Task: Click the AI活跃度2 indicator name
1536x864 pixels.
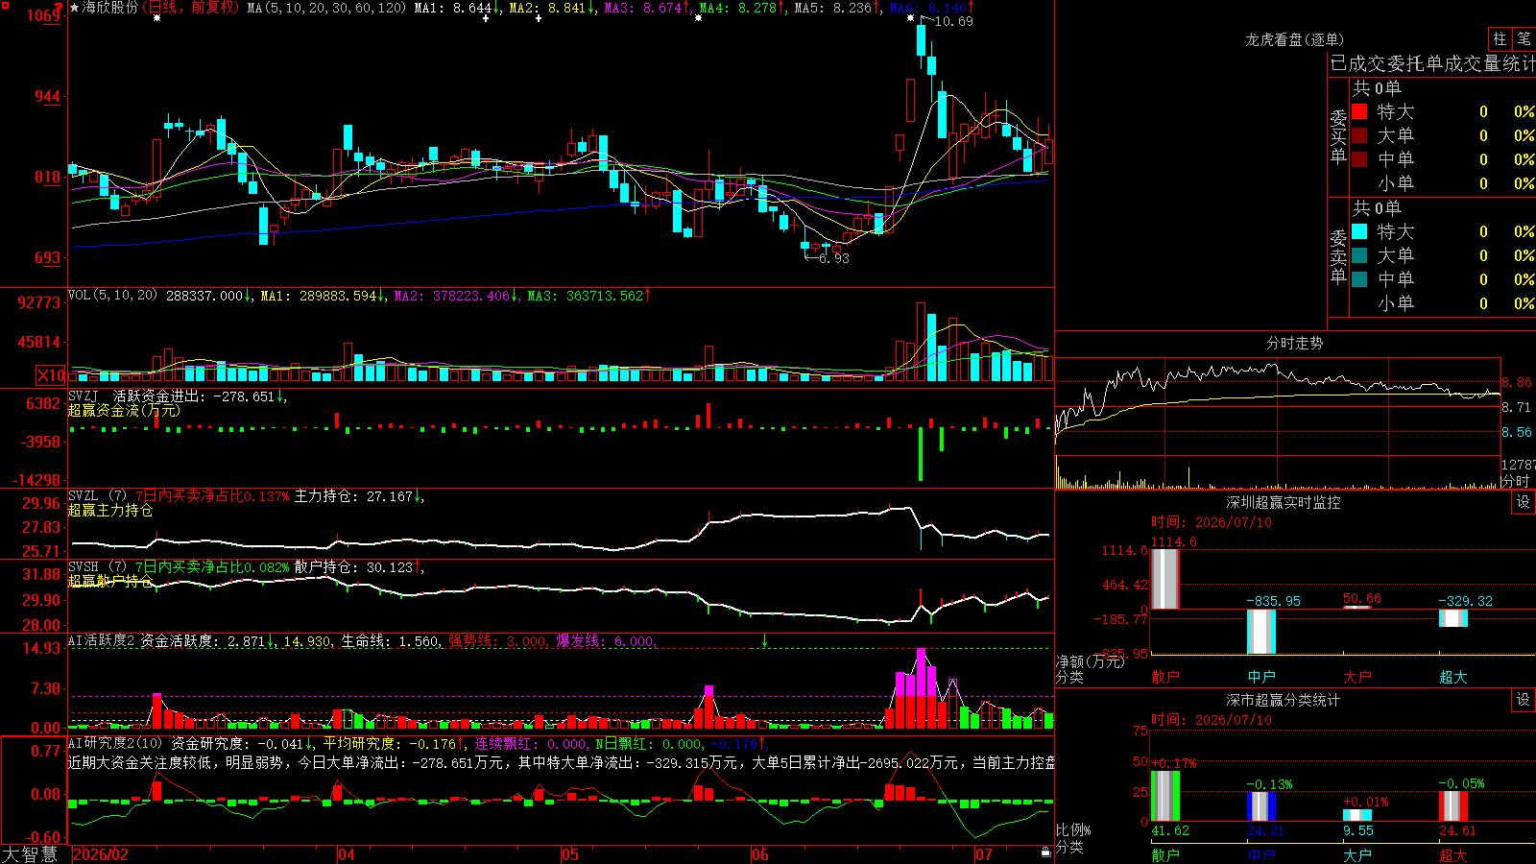Action: click(x=102, y=641)
